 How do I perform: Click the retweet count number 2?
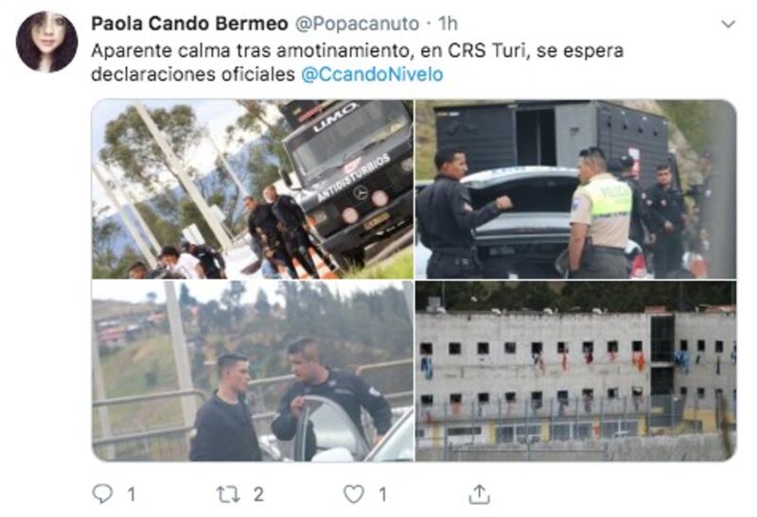click(258, 494)
